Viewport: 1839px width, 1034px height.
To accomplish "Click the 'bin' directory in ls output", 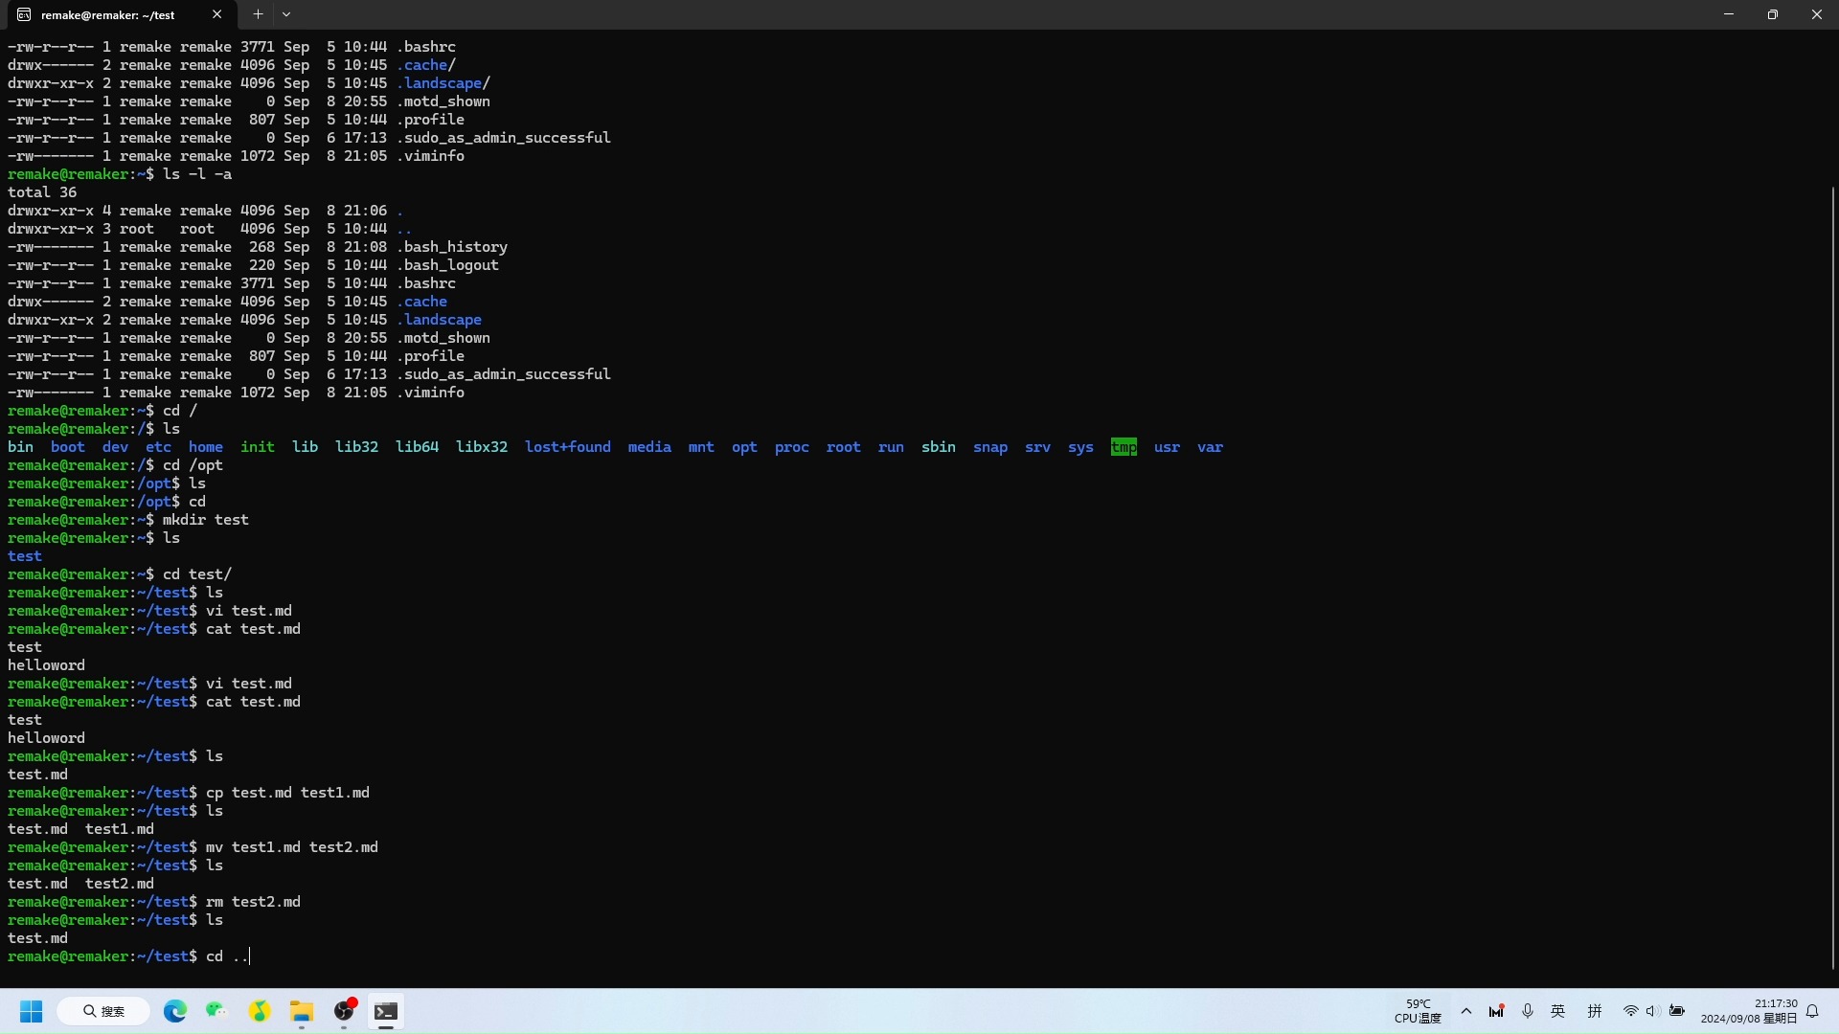I will tap(20, 447).
